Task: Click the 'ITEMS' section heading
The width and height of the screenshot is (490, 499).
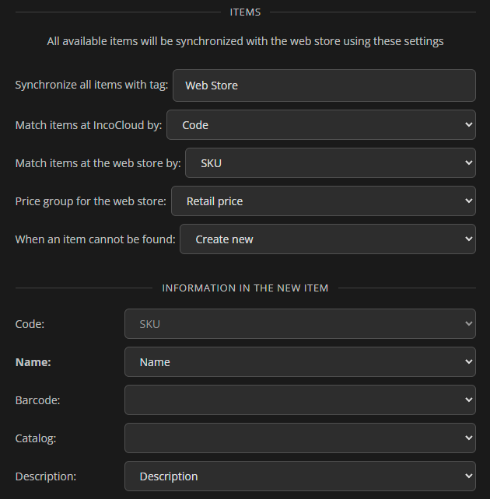Action: pos(245,12)
